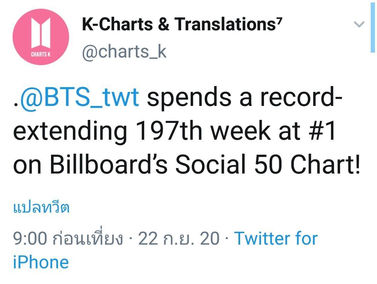This screenshot has height=284, width=377.
Task: Tap the word iPhone on last line
Action: point(41,262)
